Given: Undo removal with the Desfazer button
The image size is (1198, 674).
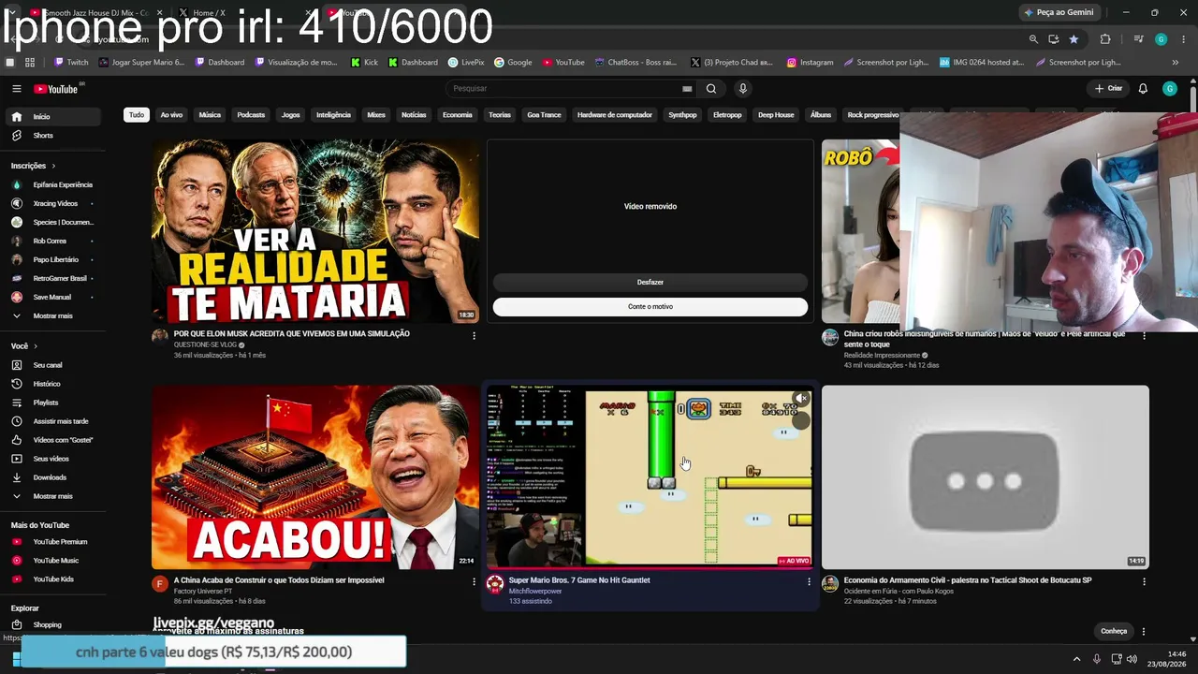Looking at the screenshot, I should pos(650,282).
